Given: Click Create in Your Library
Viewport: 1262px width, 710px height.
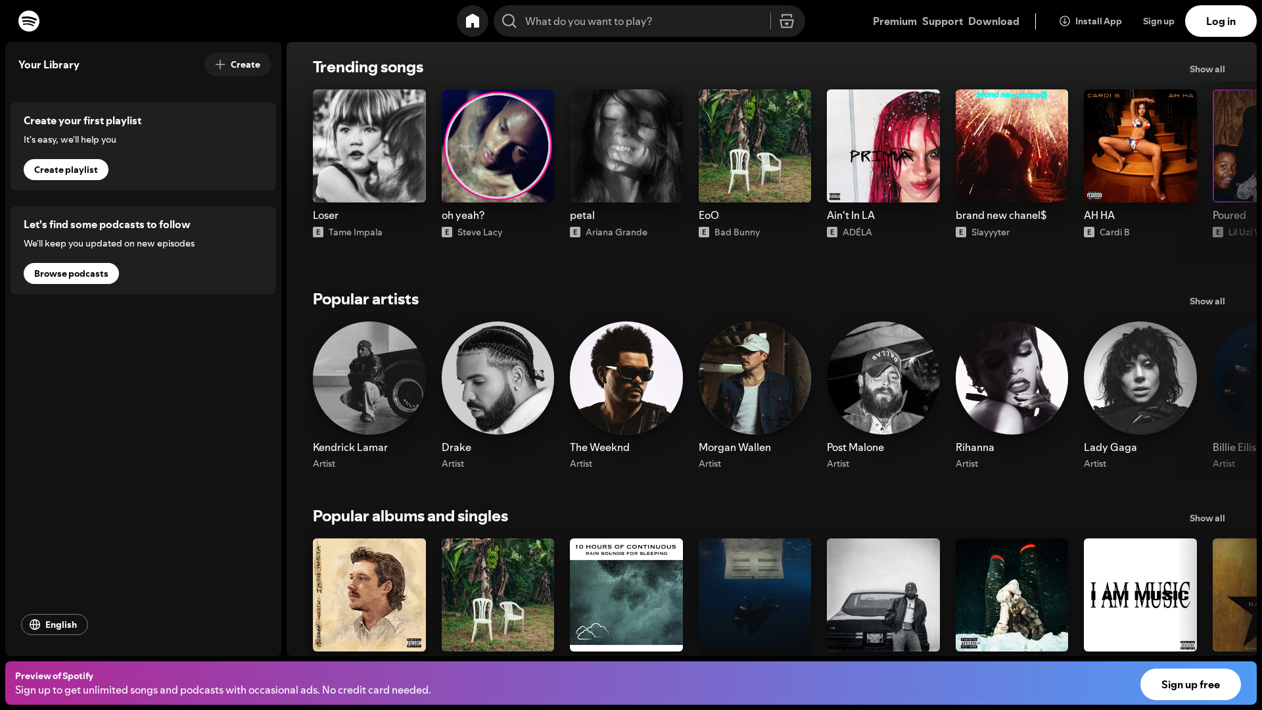Looking at the screenshot, I should pos(237,64).
